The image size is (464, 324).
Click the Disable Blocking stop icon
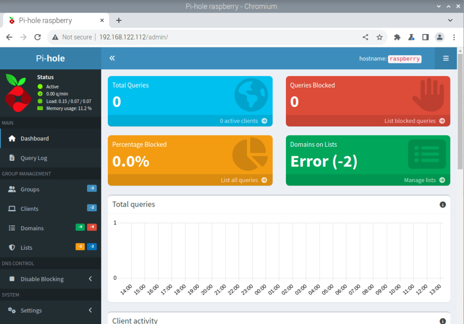(x=12, y=279)
